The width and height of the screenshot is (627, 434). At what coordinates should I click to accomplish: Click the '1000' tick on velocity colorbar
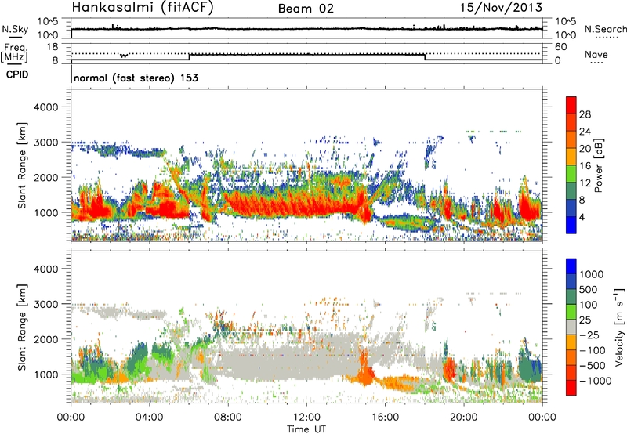(591, 274)
